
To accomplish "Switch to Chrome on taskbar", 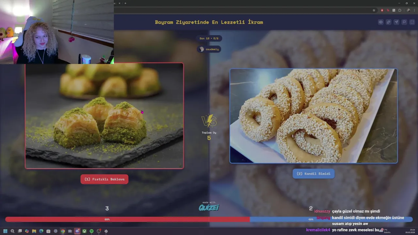I will pyautogui.click(x=63, y=231).
